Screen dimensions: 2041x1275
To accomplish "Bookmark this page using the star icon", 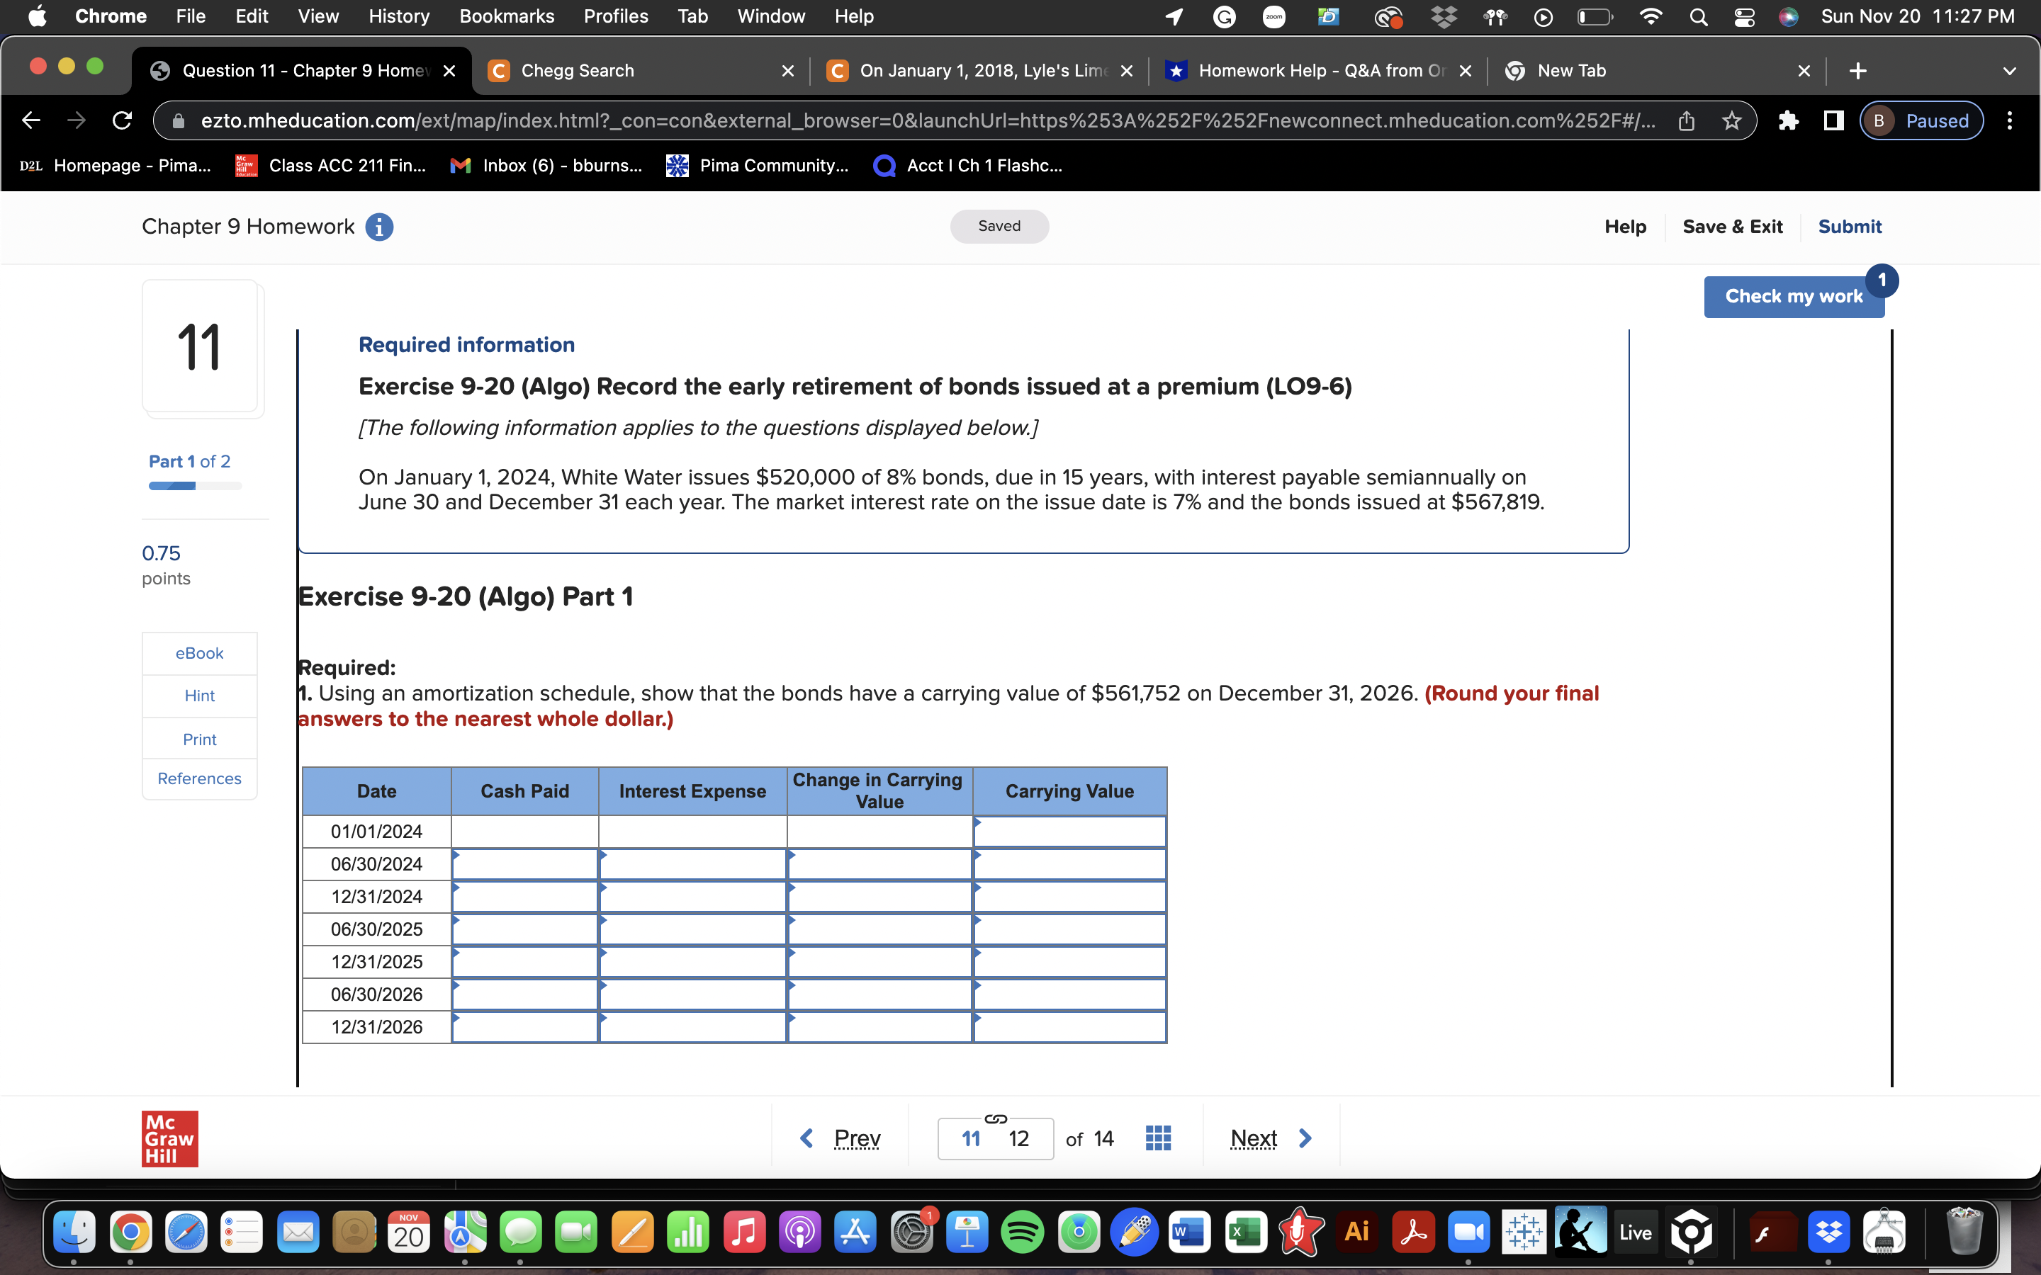I will pos(1731,120).
